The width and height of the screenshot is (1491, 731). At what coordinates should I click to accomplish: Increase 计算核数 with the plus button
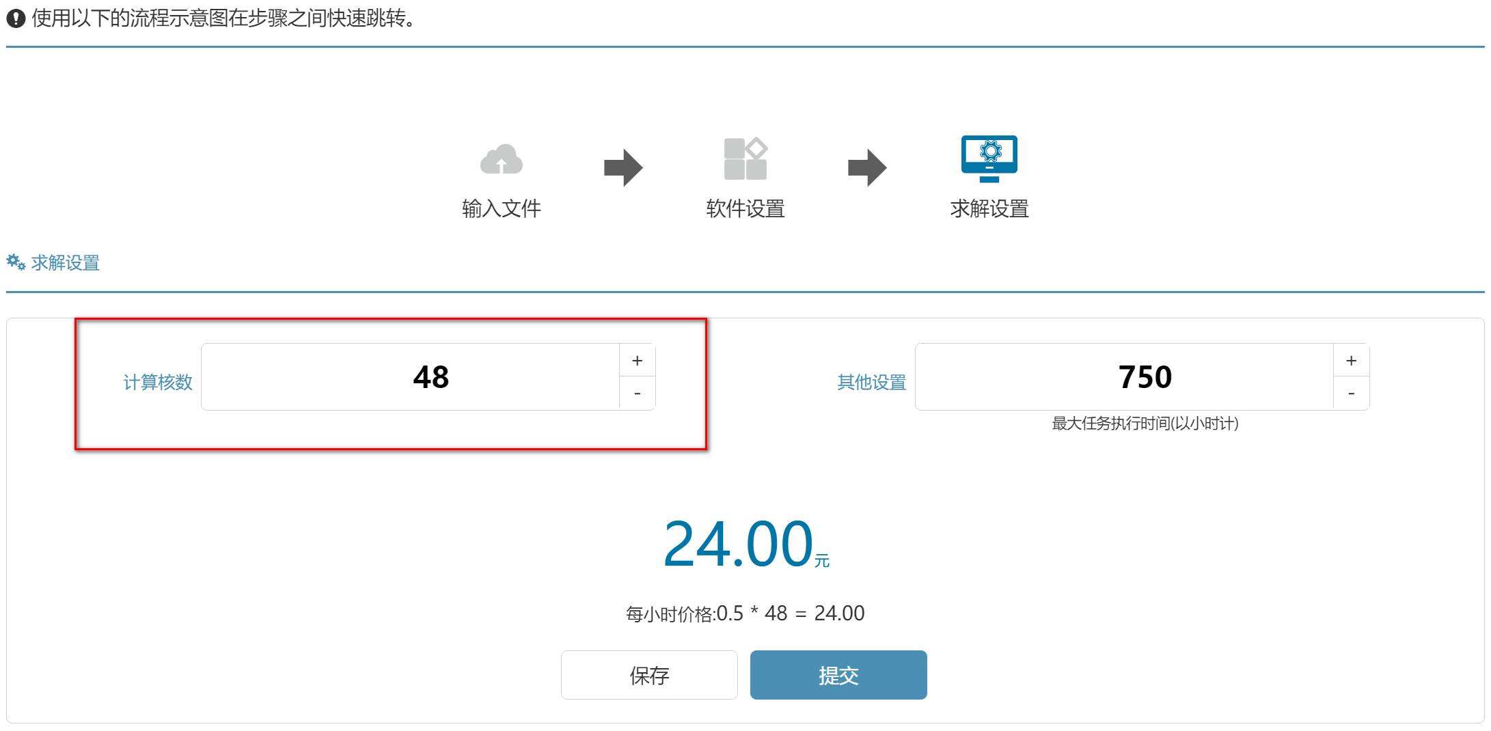637,361
